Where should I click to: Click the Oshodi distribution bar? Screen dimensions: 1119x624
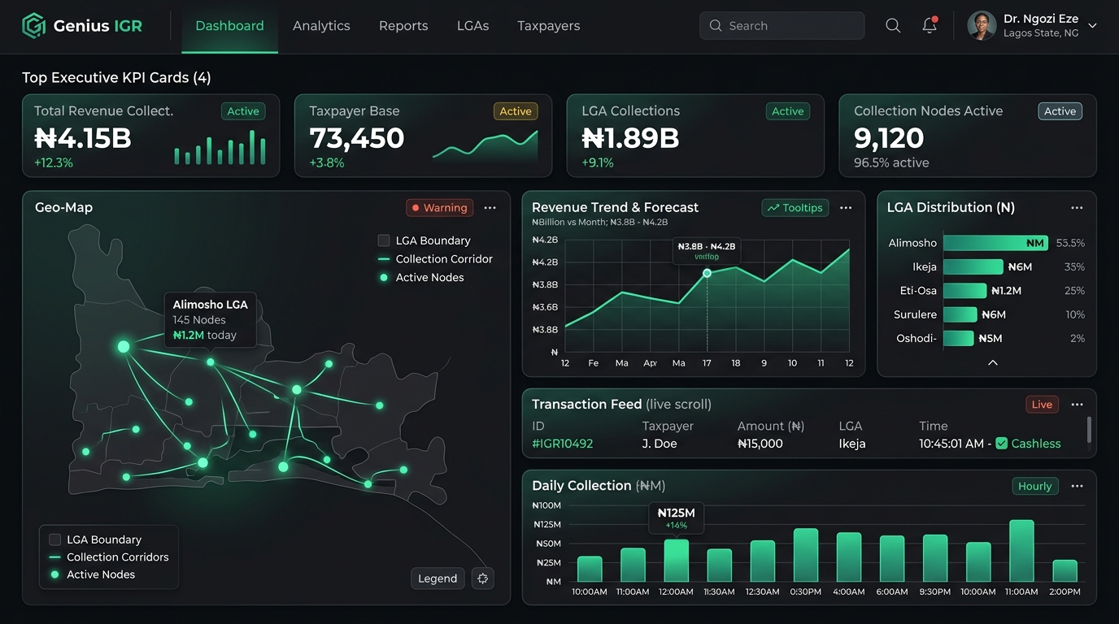pyautogui.click(x=958, y=338)
